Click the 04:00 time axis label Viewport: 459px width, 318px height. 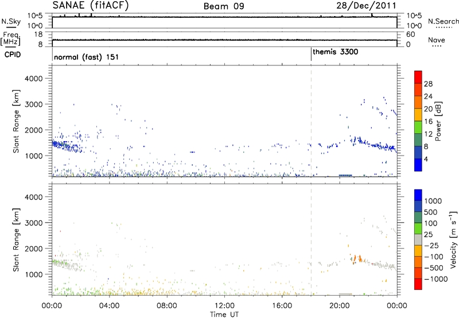point(110,306)
